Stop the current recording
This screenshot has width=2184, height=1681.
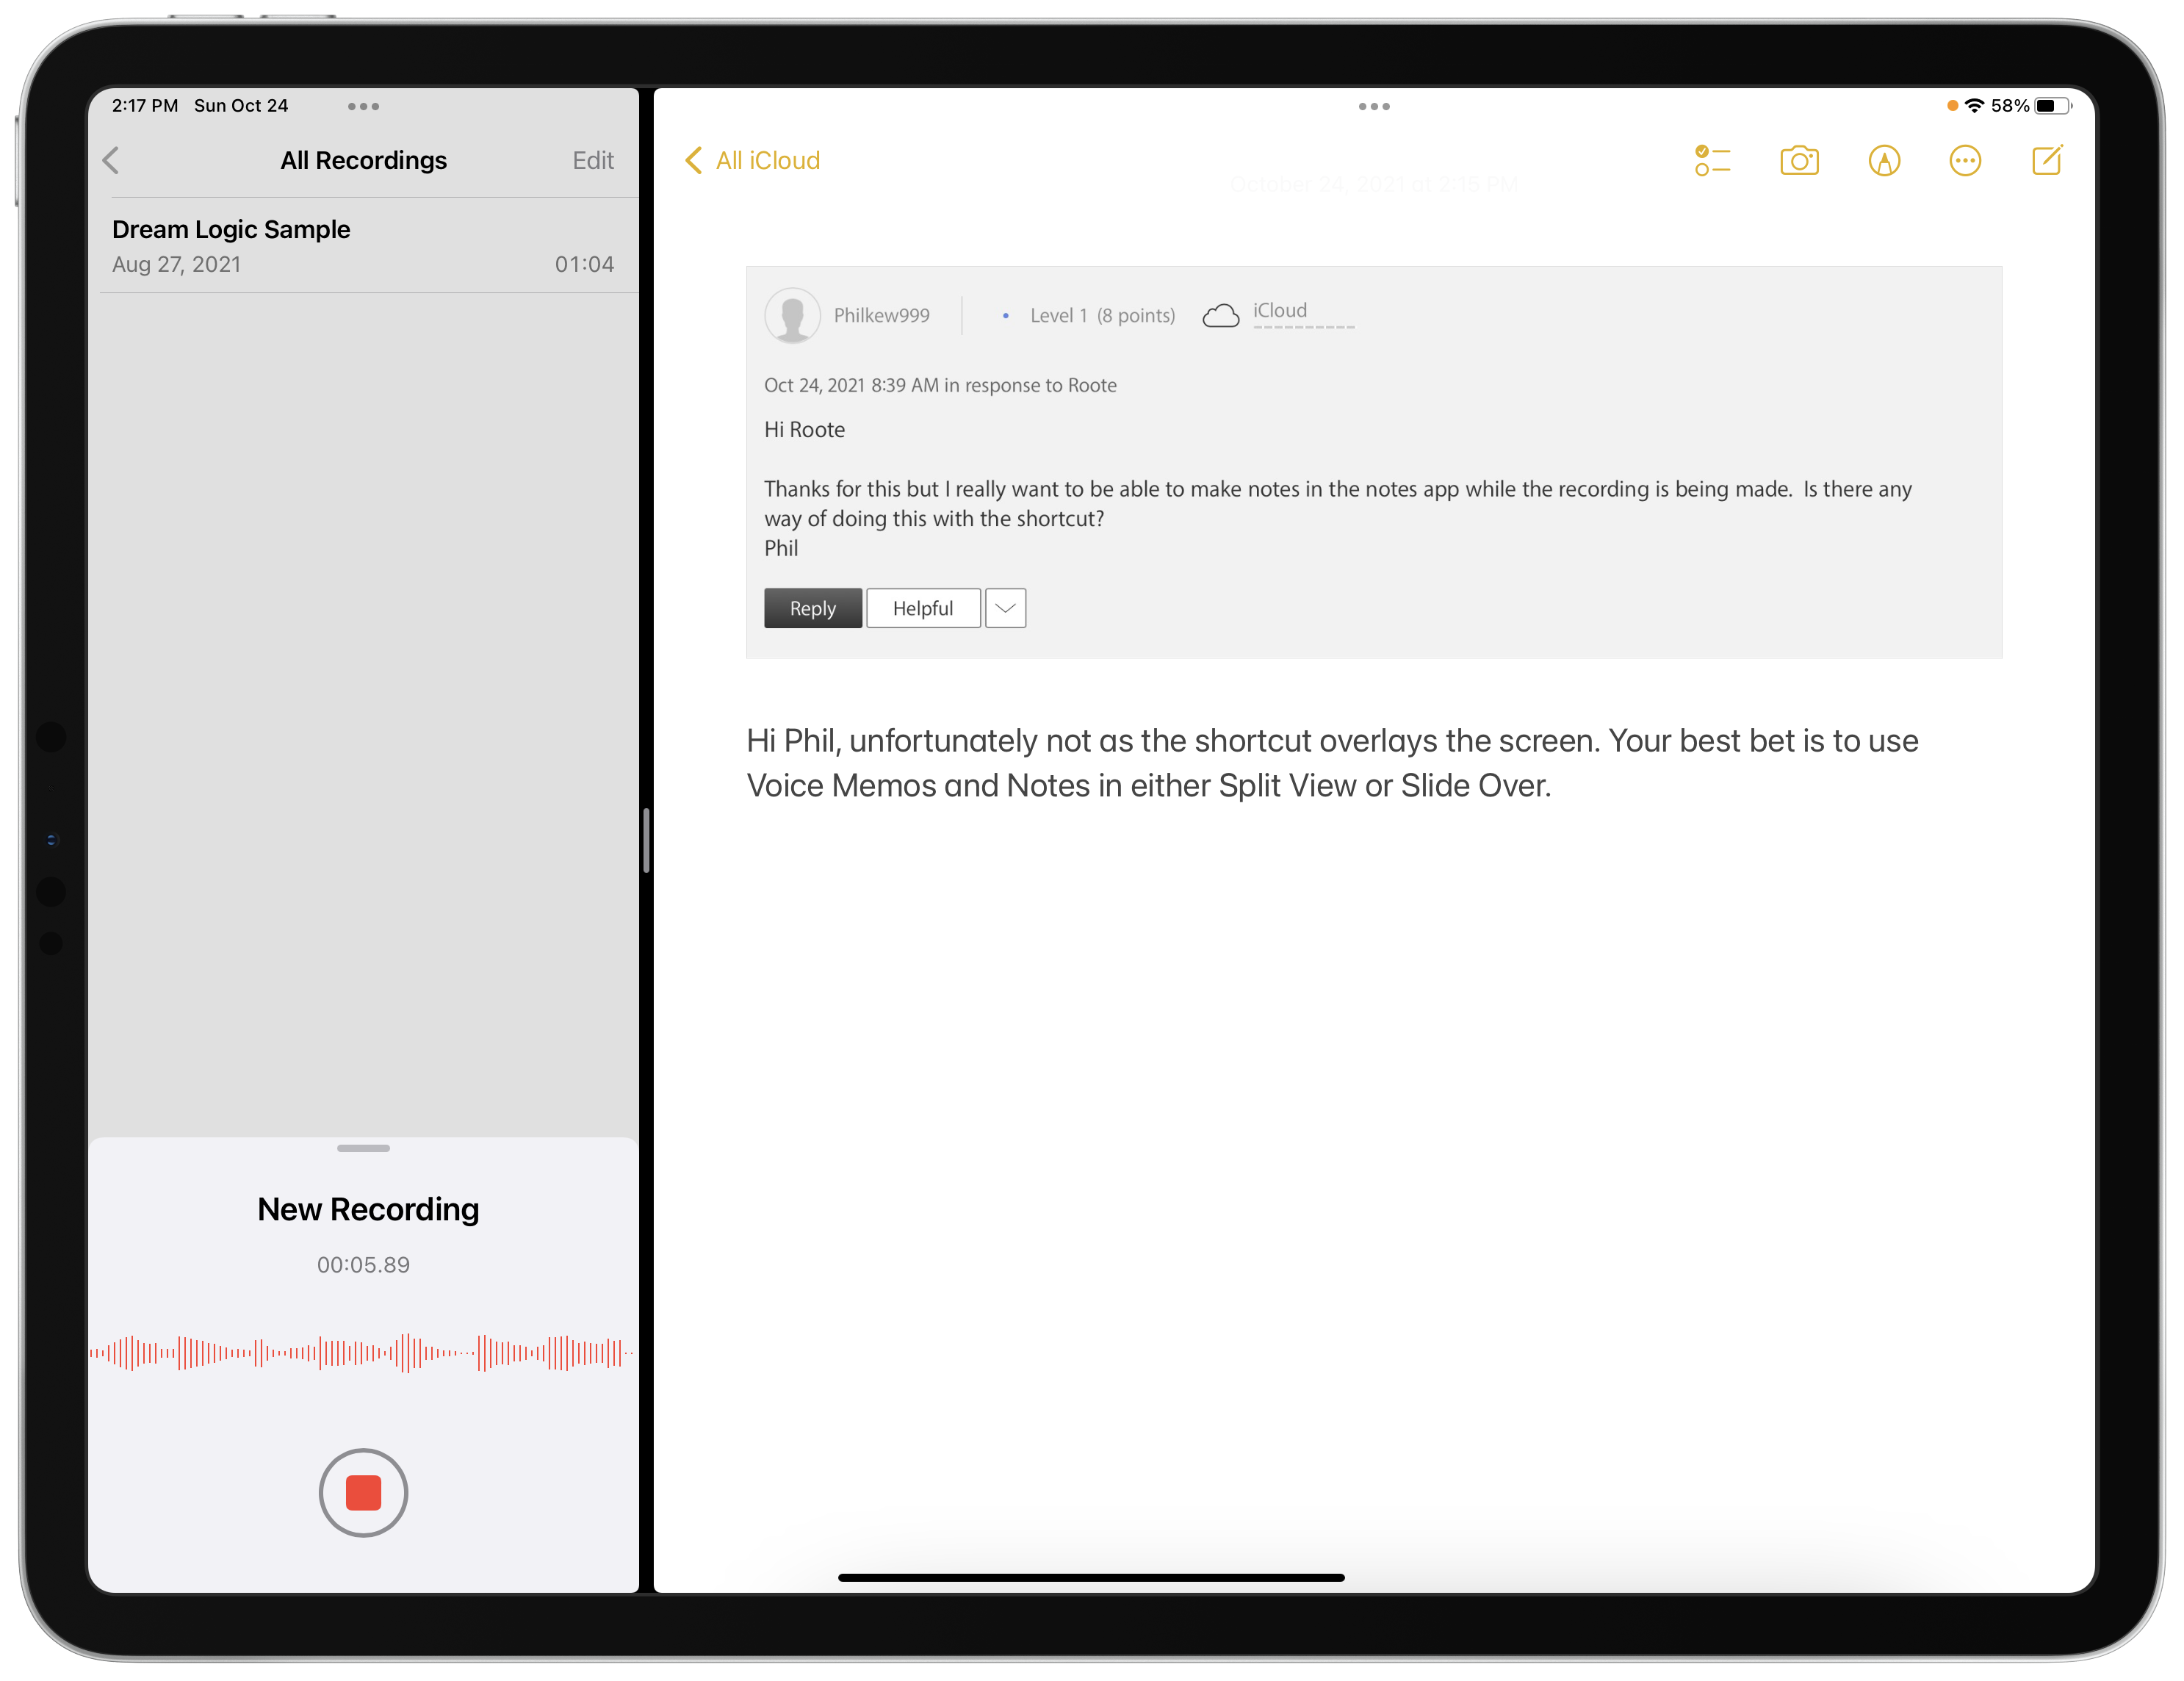pos(363,1492)
